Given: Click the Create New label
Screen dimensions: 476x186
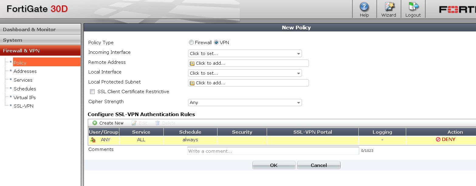Looking at the screenshot, I should tap(111, 123).
